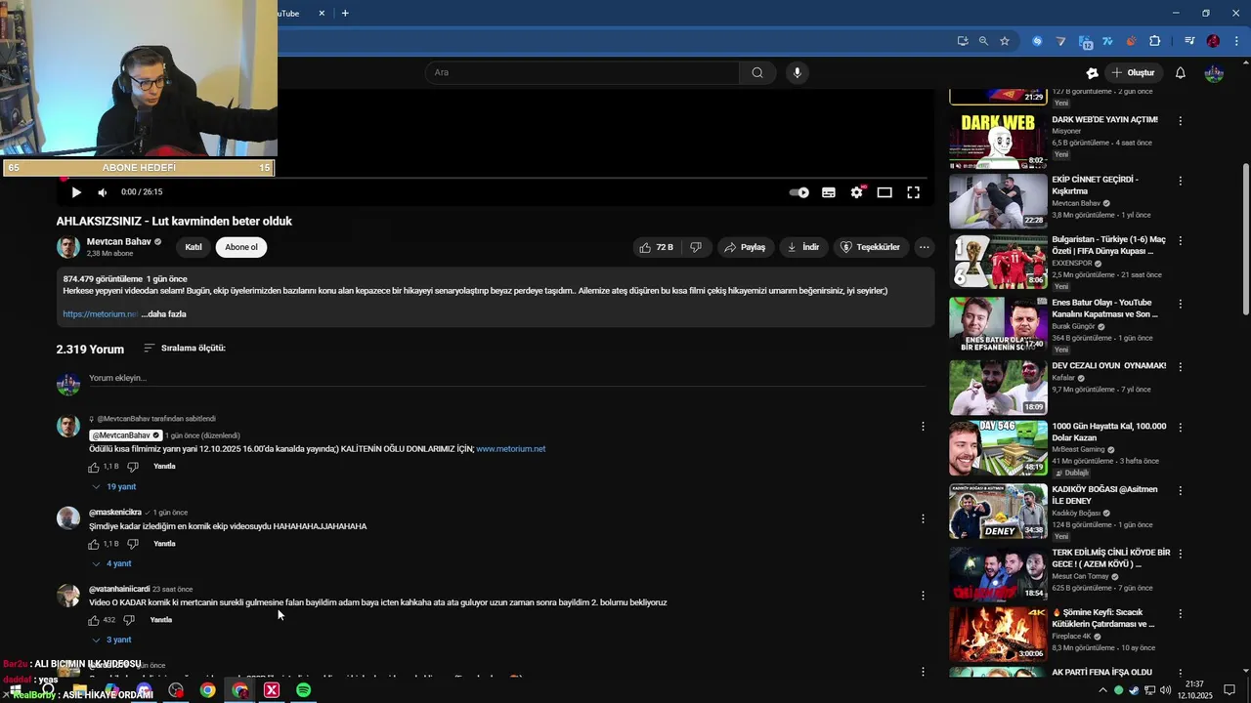1251x703 pixels.
Task: Dislike the video with the thumbs-down button
Action: pos(696,247)
